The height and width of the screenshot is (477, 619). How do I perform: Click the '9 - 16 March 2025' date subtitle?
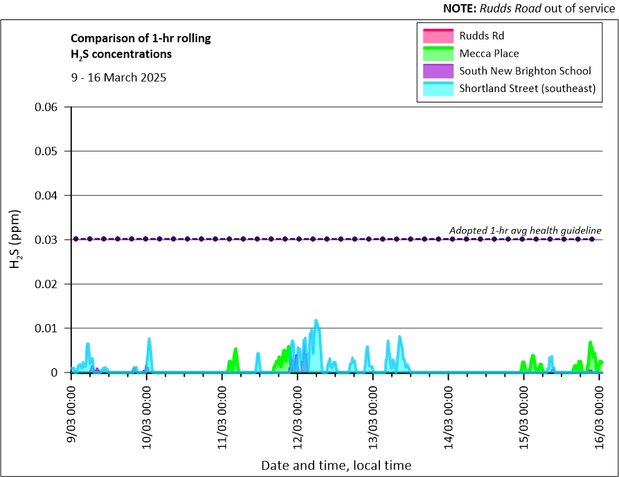[x=118, y=78]
